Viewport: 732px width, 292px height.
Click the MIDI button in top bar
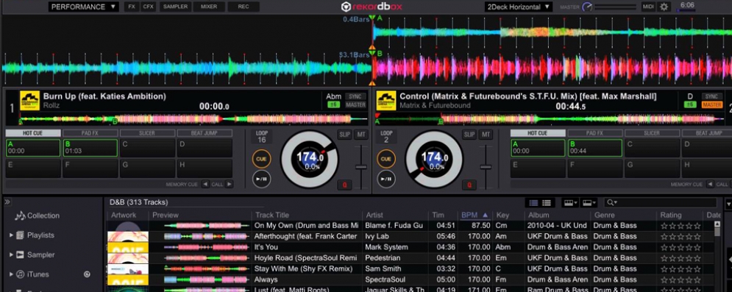pyautogui.click(x=648, y=7)
